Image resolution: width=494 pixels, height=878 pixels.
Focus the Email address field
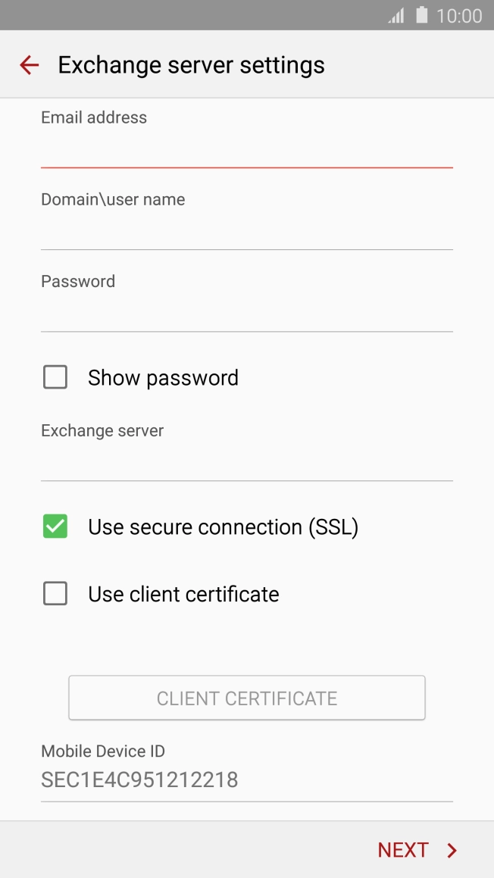[246, 150]
